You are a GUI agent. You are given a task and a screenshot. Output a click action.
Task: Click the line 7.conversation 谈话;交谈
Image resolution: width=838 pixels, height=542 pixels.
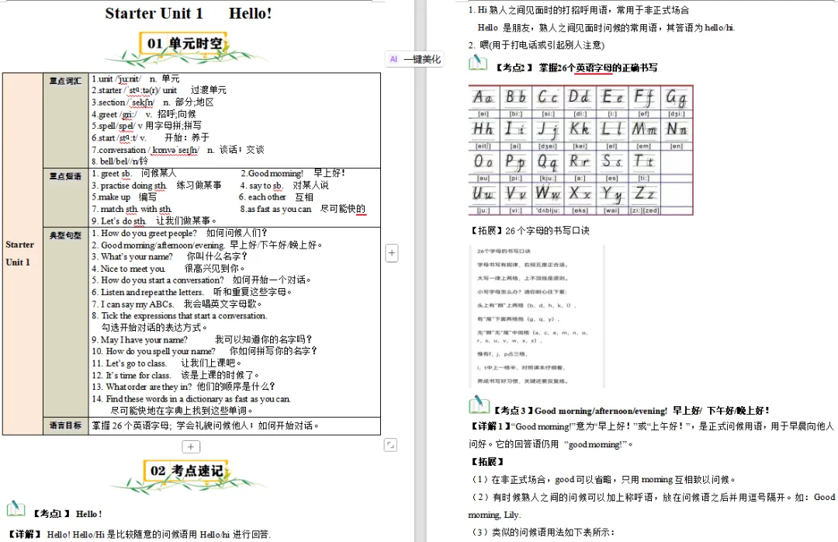[178, 150]
